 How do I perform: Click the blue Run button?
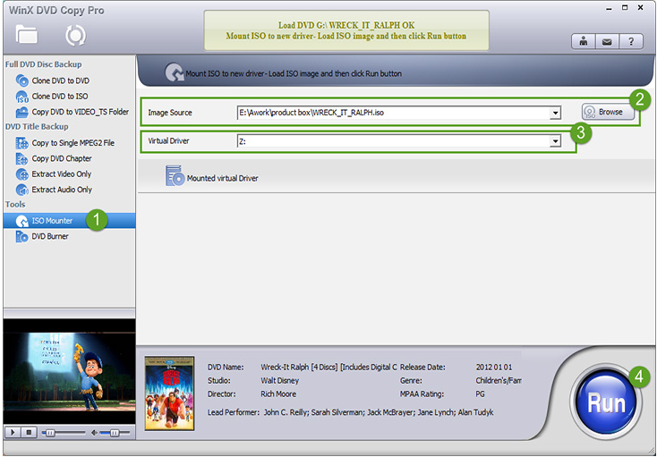(606, 402)
